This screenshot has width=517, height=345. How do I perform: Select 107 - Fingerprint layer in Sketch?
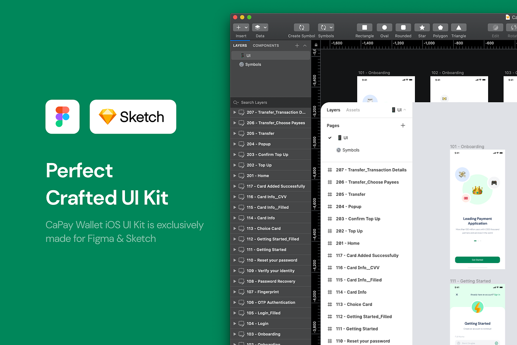coord(271,292)
